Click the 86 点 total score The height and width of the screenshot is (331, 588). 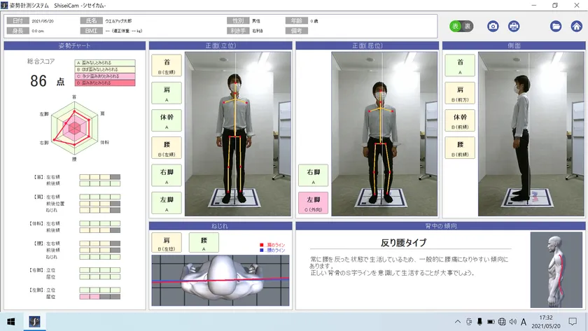pyautogui.click(x=48, y=81)
